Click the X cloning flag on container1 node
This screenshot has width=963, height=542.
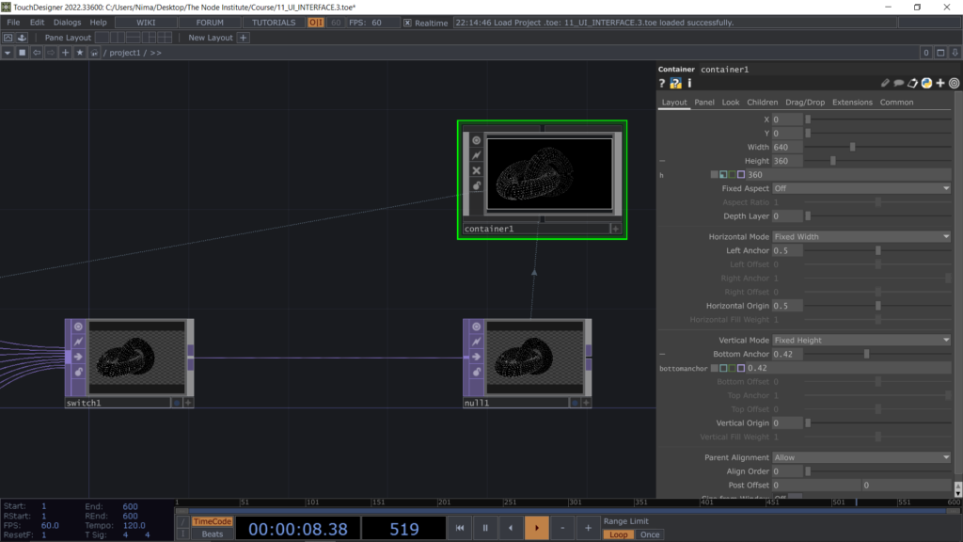click(477, 170)
